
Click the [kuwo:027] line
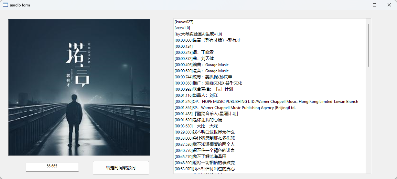pyautogui.click(x=184, y=22)
